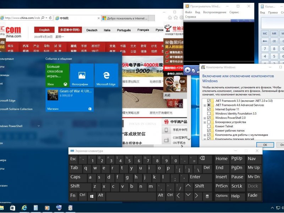Expand the Windows PowerShell 2.0 component node
Viewport: 284px width, 213px height.
point(205,118)
